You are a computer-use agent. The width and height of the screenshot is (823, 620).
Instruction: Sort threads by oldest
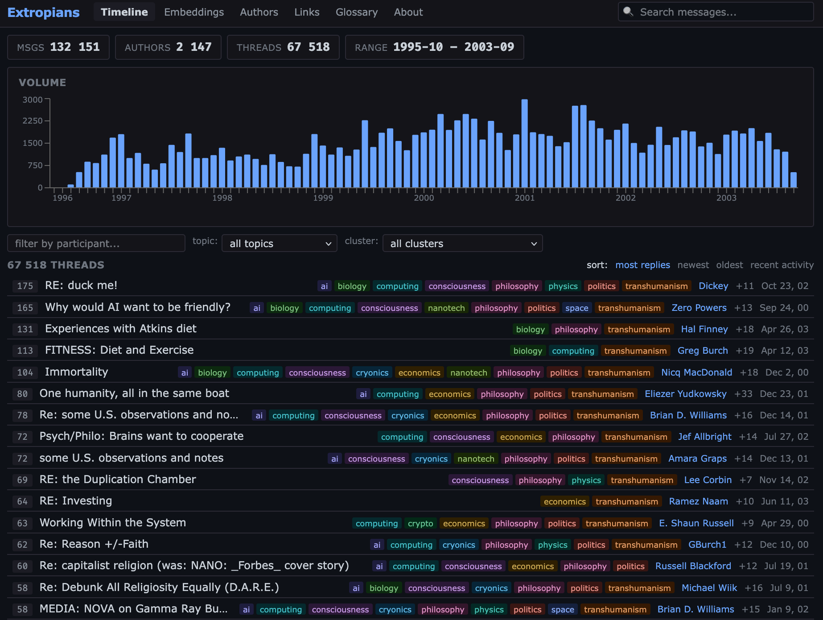point(729,265)
